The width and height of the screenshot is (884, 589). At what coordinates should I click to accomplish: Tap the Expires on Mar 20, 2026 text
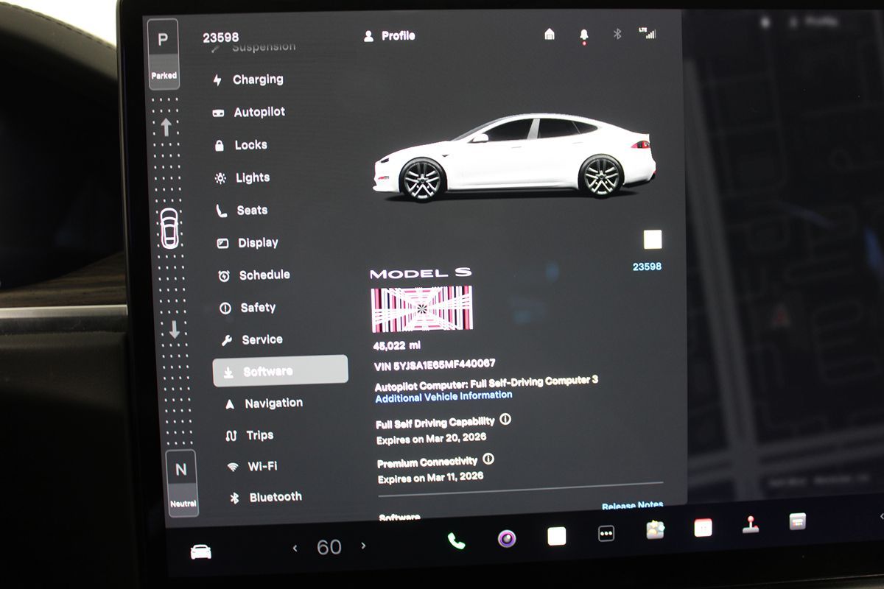click(432, 439)
